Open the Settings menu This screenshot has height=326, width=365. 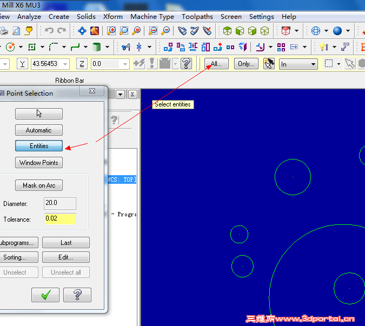coord(262,17)
